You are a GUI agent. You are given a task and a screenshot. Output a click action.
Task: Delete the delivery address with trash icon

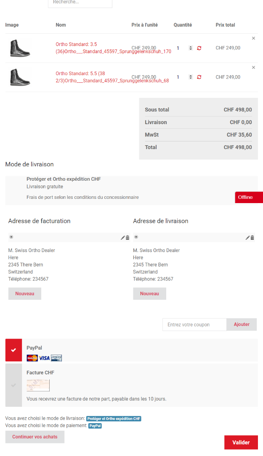(252, 238)
